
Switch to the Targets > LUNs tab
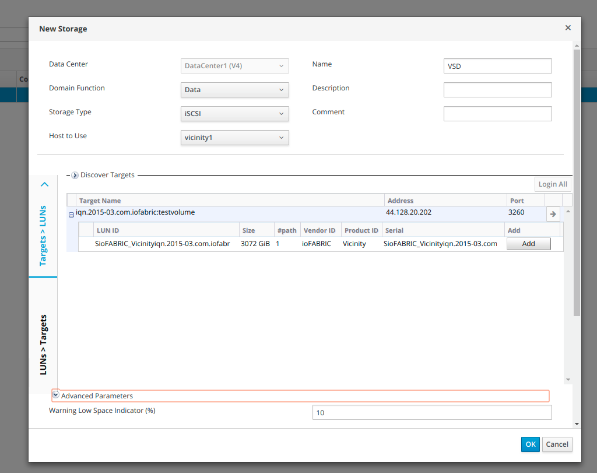click(x=43, y=236)
